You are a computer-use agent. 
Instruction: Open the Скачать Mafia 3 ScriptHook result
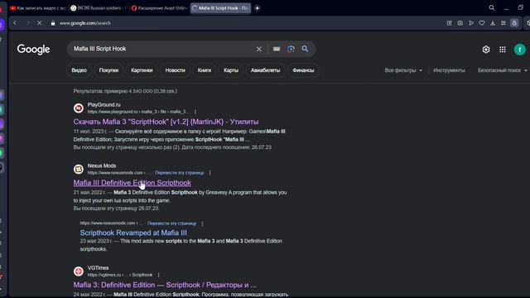(166, 122)
